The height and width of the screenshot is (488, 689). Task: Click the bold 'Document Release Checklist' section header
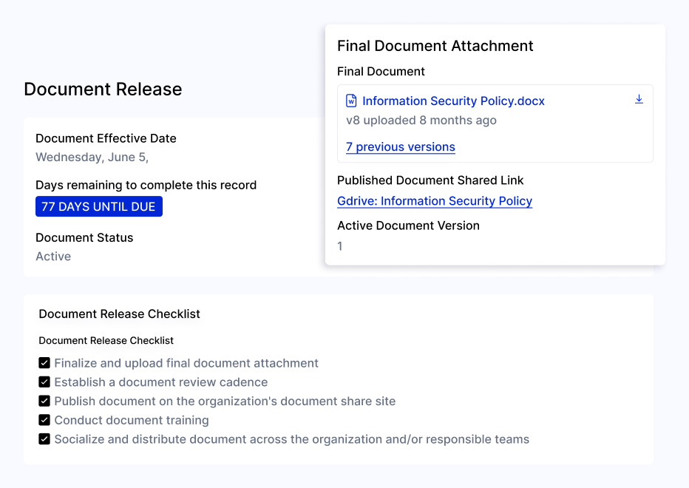pos(119,314)
